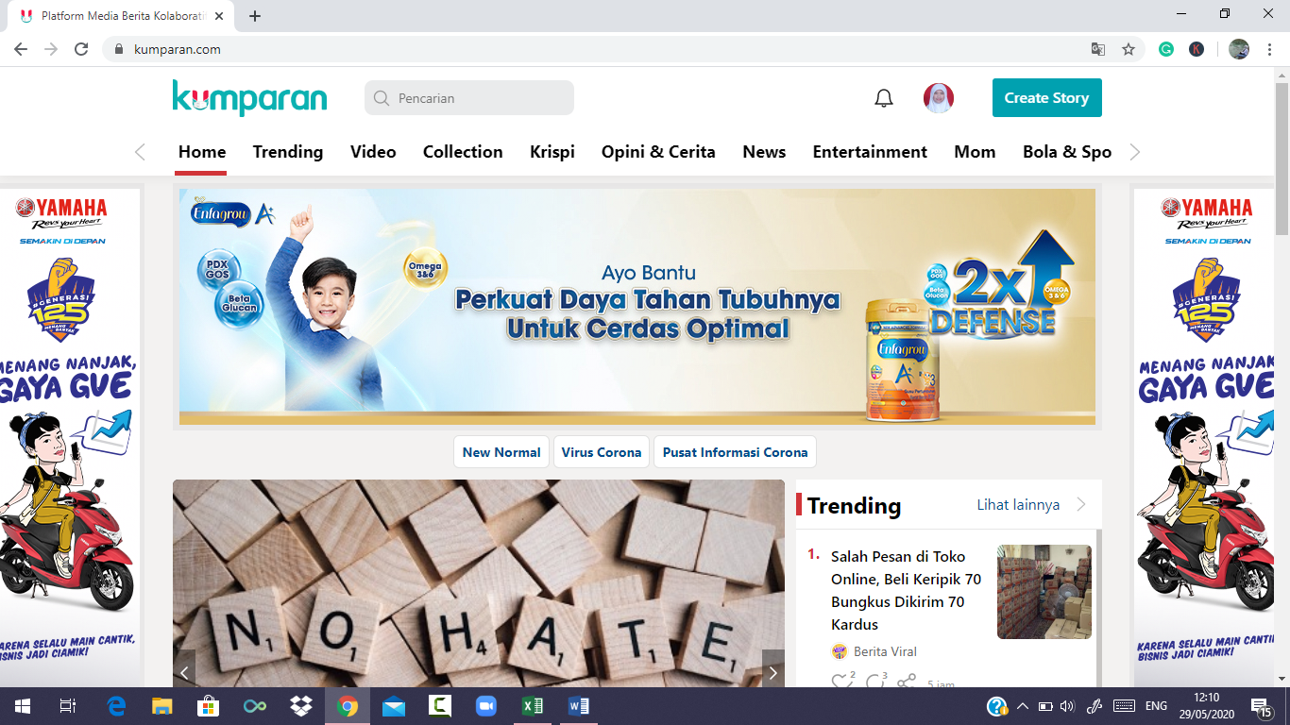Viewport: 1290px width, 725px height.
Task: Open the Mom navigation tab
Action: [975, 152]
